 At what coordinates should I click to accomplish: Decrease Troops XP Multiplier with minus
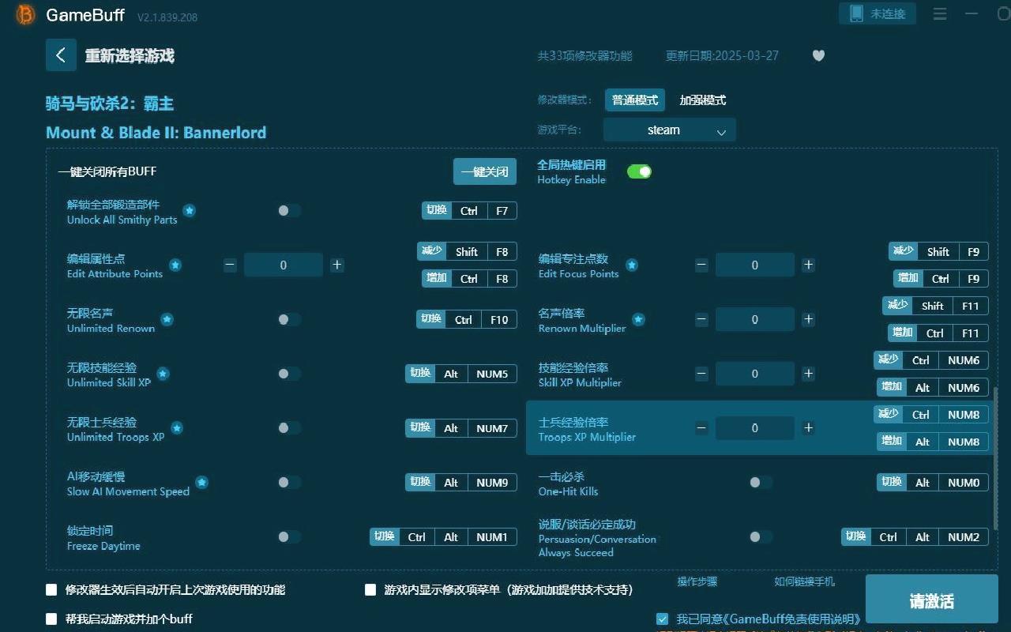coord(701,428)
